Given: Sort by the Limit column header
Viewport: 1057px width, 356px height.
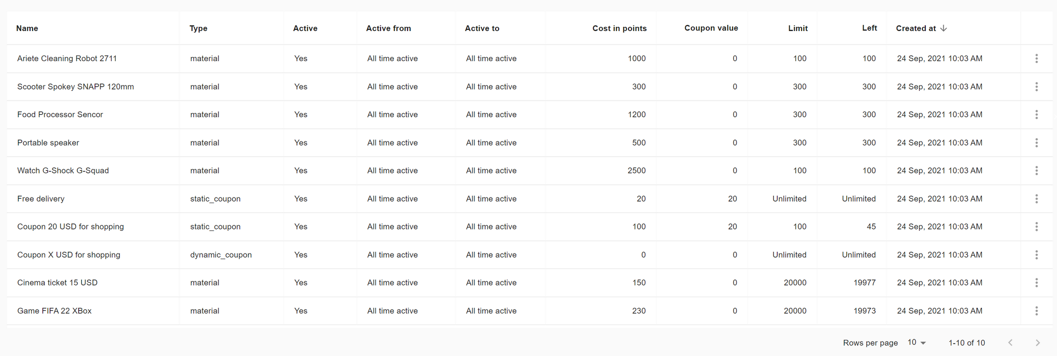Looking at the screenshot, I should coord(797,28).
